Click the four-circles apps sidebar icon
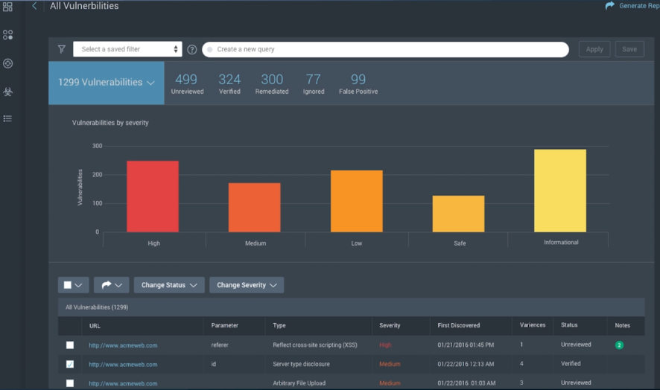 coord(7,35)
